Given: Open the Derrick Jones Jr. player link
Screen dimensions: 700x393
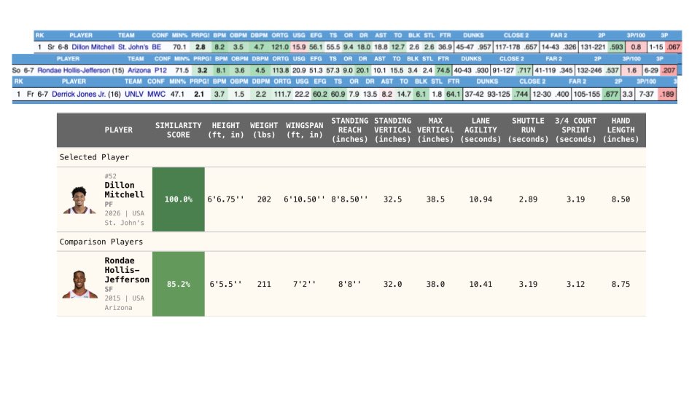Looking at the screenshot, I should (80, 94).
